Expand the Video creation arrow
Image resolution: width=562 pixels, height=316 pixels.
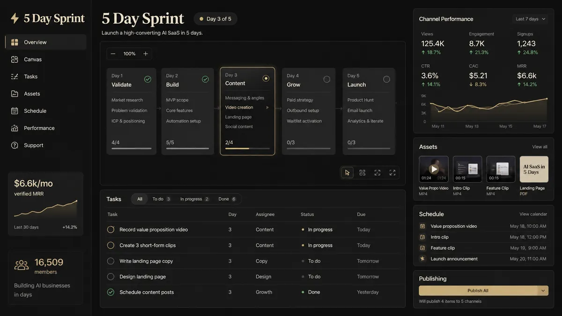tap(267, 108)
